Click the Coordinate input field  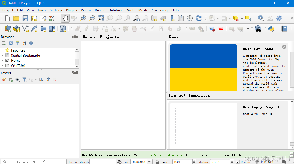pos(103,162)
